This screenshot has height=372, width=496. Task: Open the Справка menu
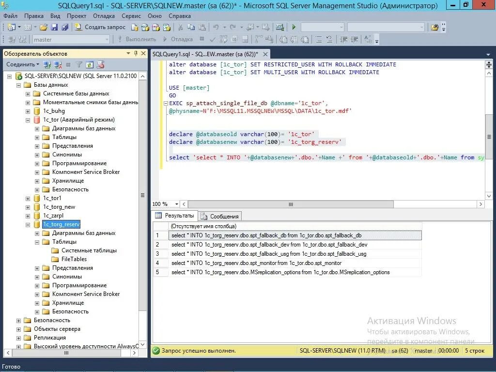click(179, 16)
